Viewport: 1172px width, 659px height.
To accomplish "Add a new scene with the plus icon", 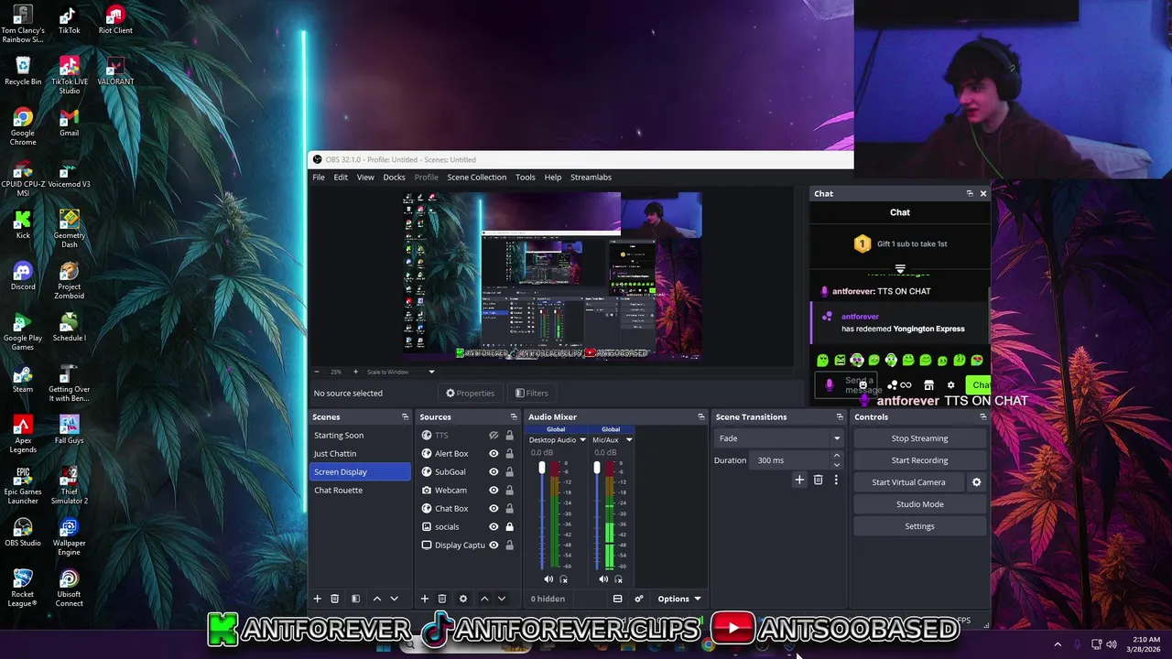I will 317,599.
